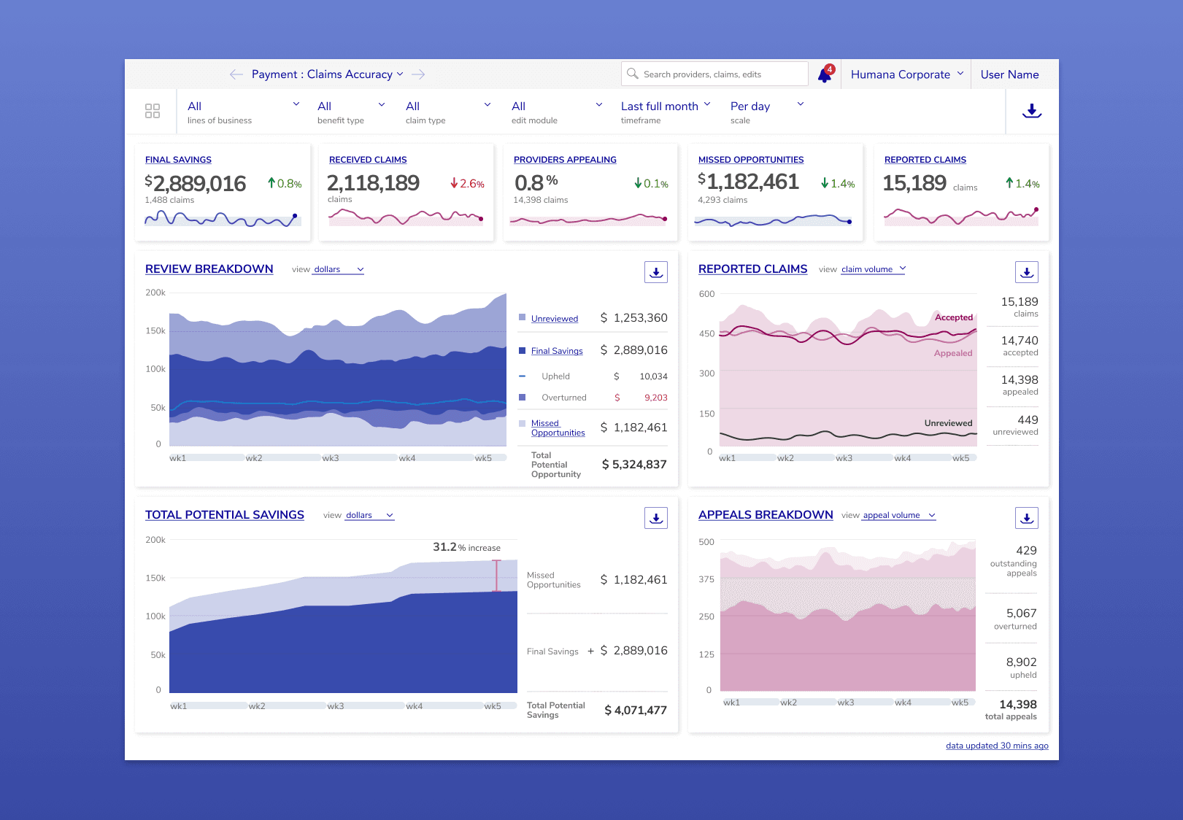Change Appeals Breakdown view appeal volume
The width and height of the screenshot is (1183, 820).
[899, 515]
